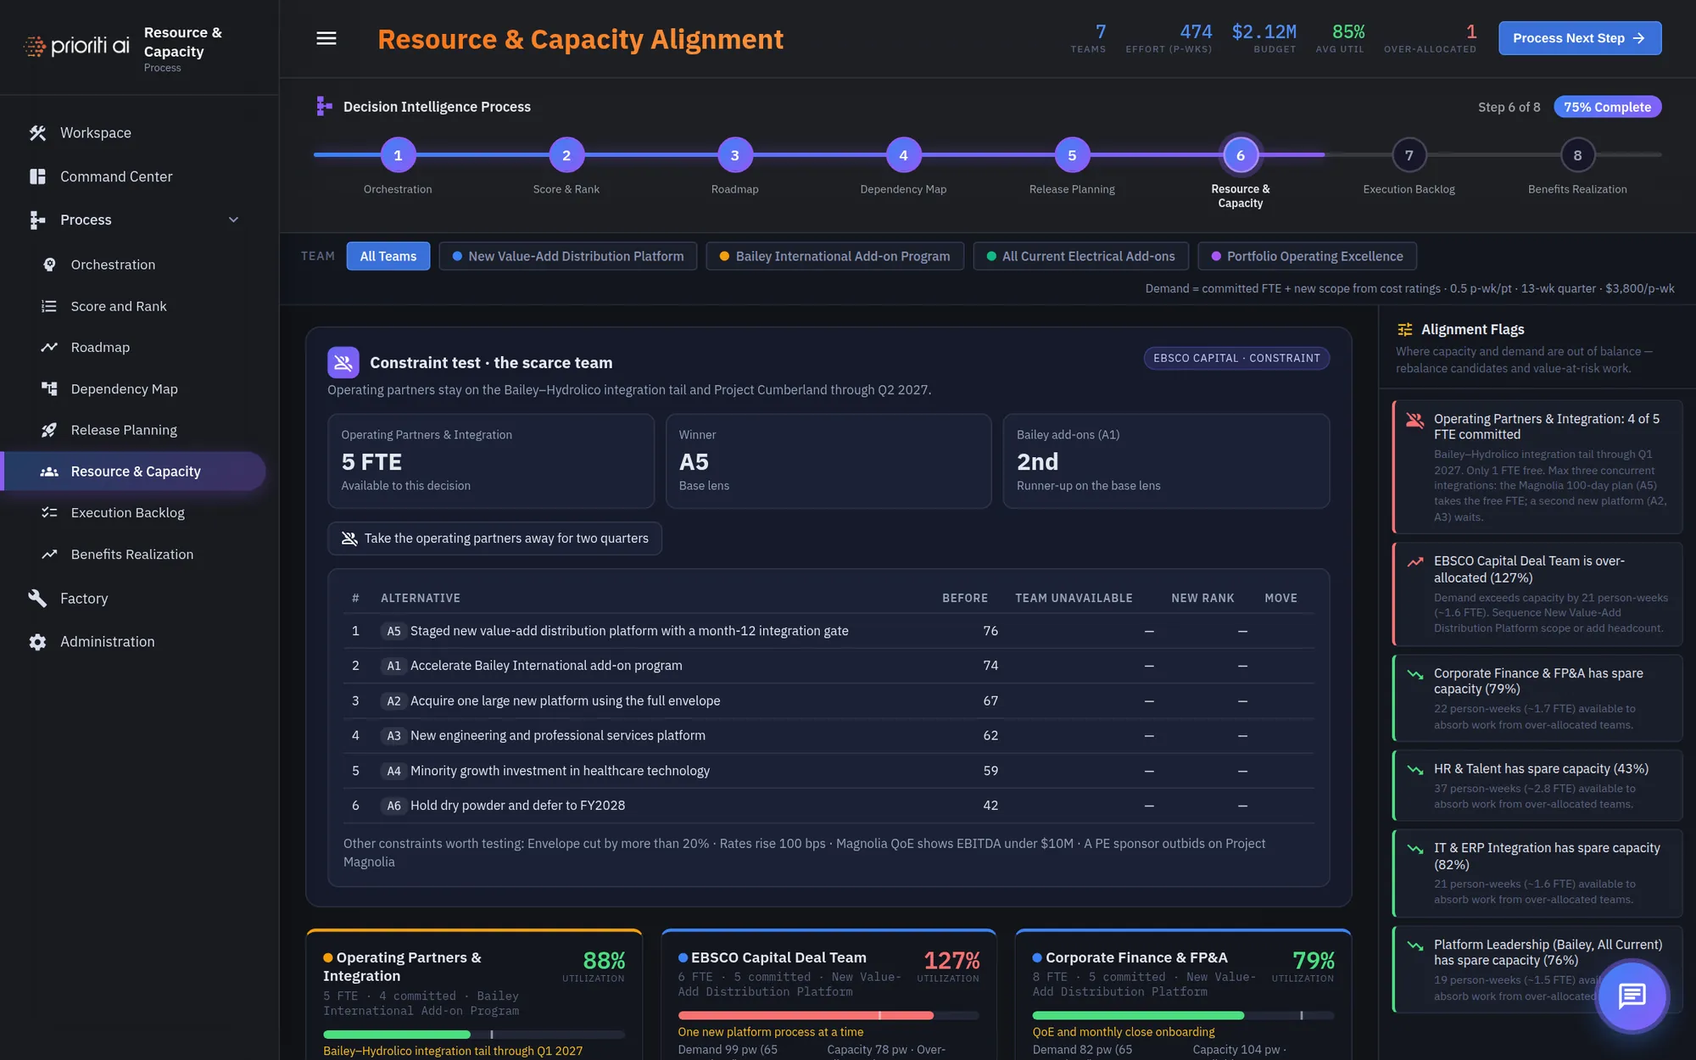
Task: Click the BEFORE column header
Action: (x=965, y=598)
